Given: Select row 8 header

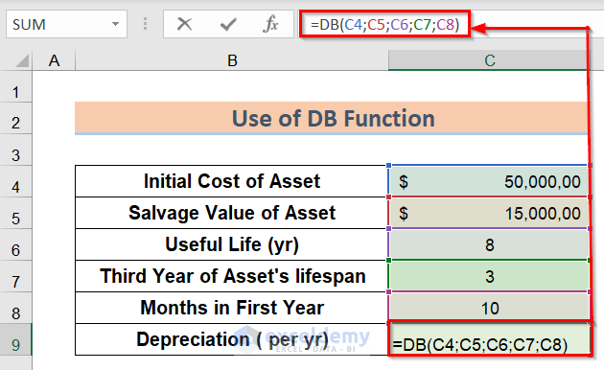Looking at the screenshot, I should (15, 308).
